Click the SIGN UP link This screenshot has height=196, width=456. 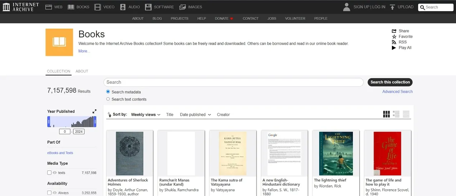pos(361,7)
